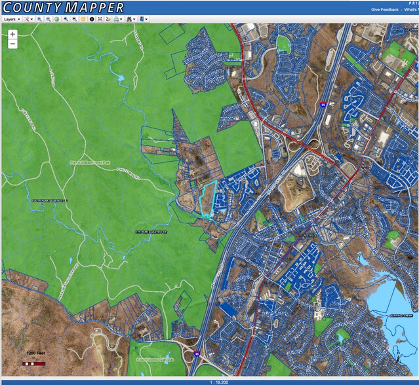Click the cyan highlighted parcel on map
This screenshot has width=419, height=385.
tap(207, 199)
